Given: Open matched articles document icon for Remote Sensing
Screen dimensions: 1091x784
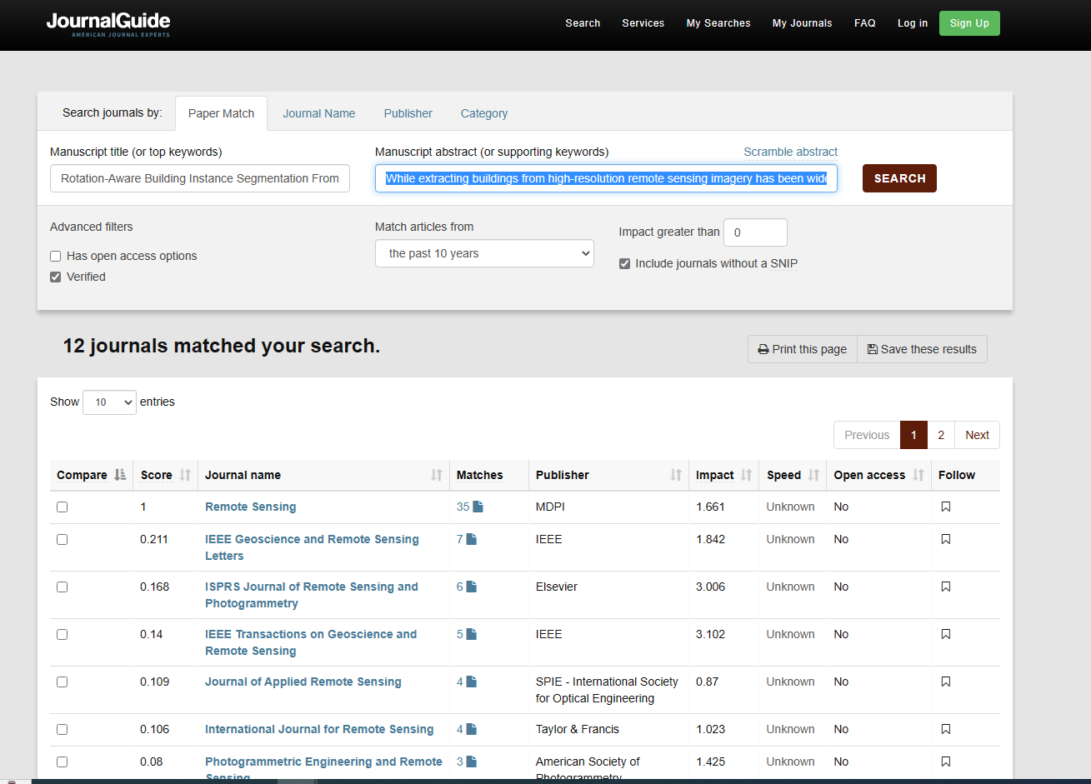Looking at the screenshot, I should point(478,507).
